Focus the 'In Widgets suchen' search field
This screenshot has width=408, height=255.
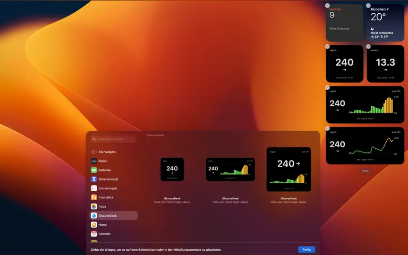click(x=114, y=139)
